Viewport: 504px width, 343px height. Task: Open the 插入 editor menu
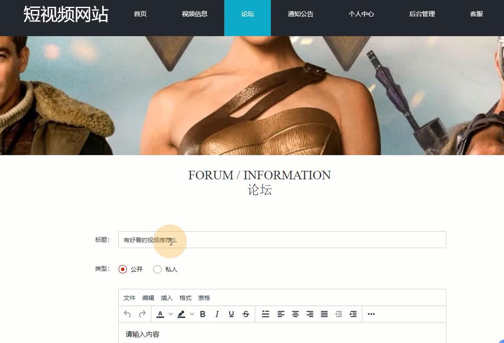(x=167, y=298)
